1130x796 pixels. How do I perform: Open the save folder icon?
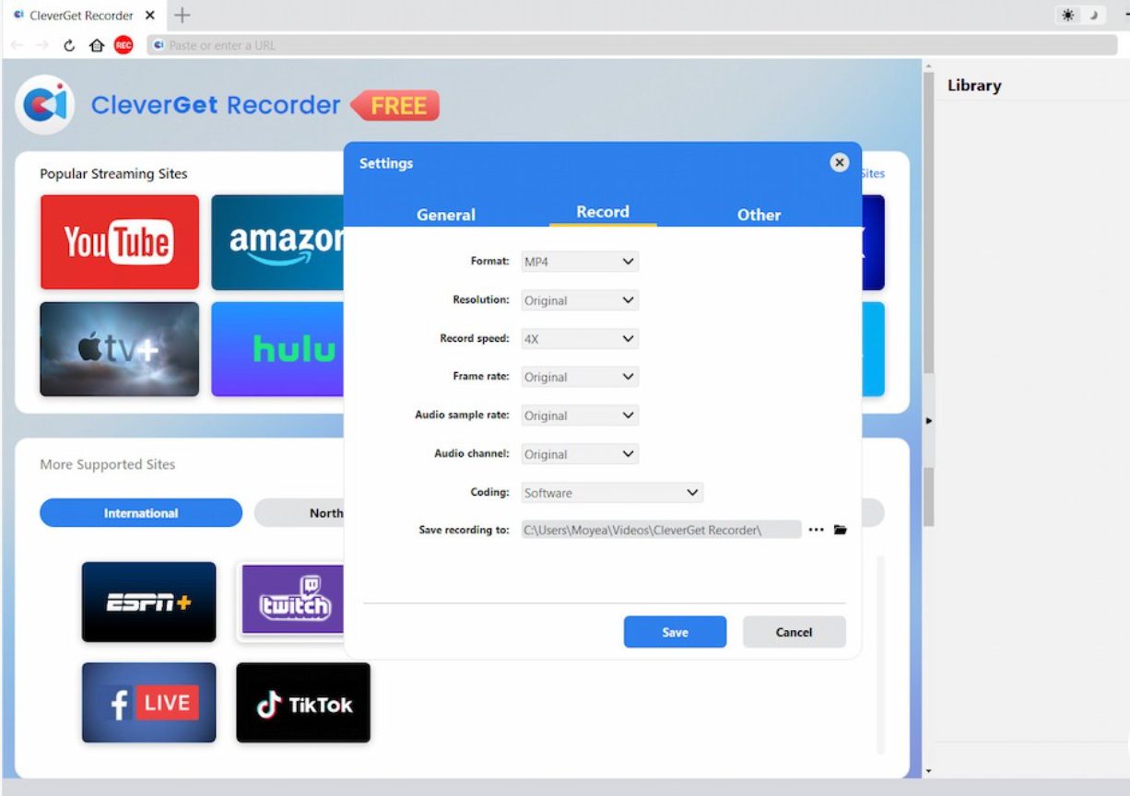tap(840, 530)
